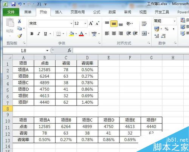Viewport: 189px width, 152px height.
Task: Switch to 视图 View tab
Action: [x=143, y=12]
